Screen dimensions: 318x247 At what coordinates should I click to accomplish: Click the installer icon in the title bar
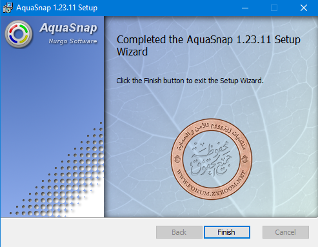8,8
